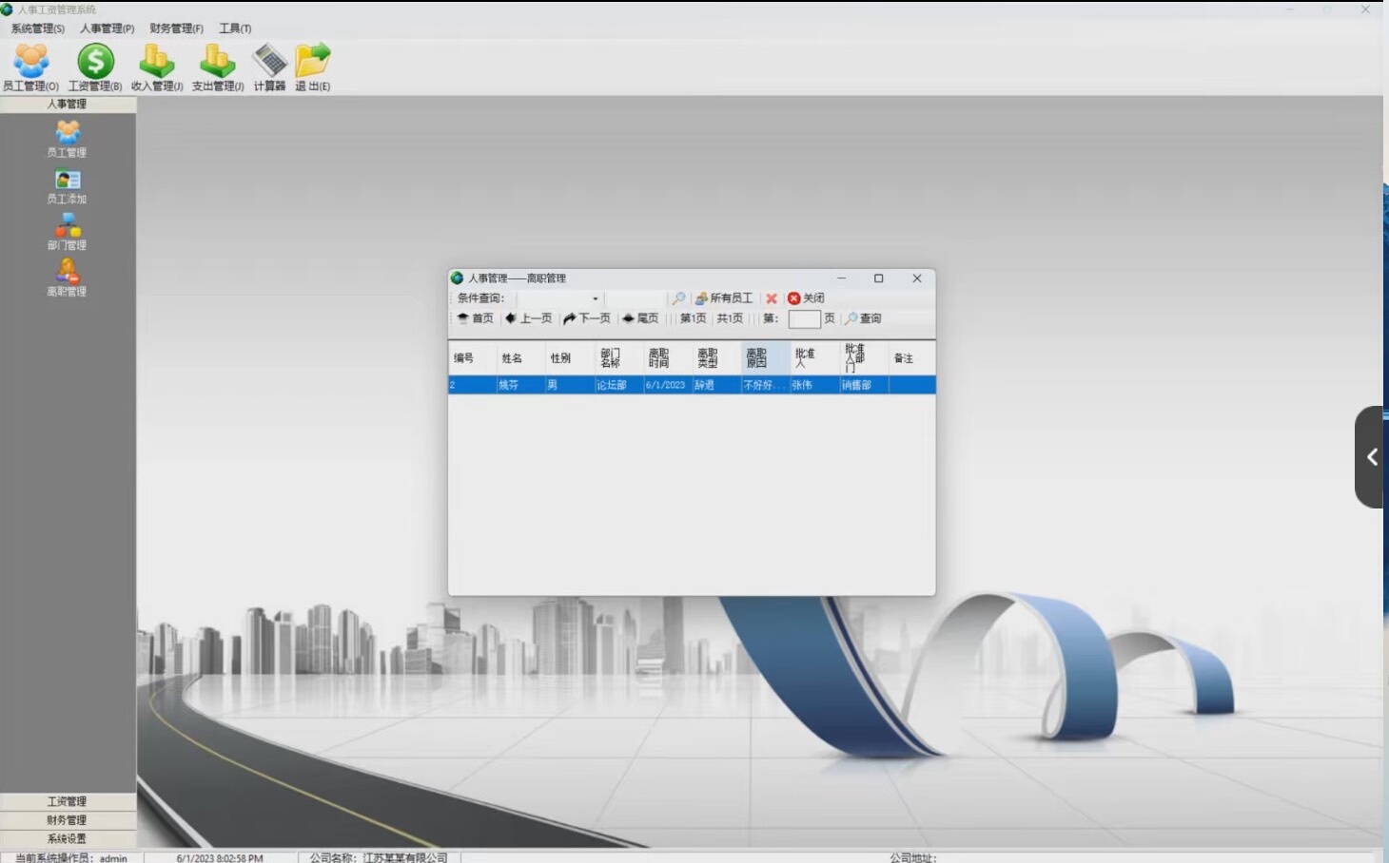The image size is (1389, 863).
Task: Open 工资管理(B) dollar icon
Action: tap(95, 67)
